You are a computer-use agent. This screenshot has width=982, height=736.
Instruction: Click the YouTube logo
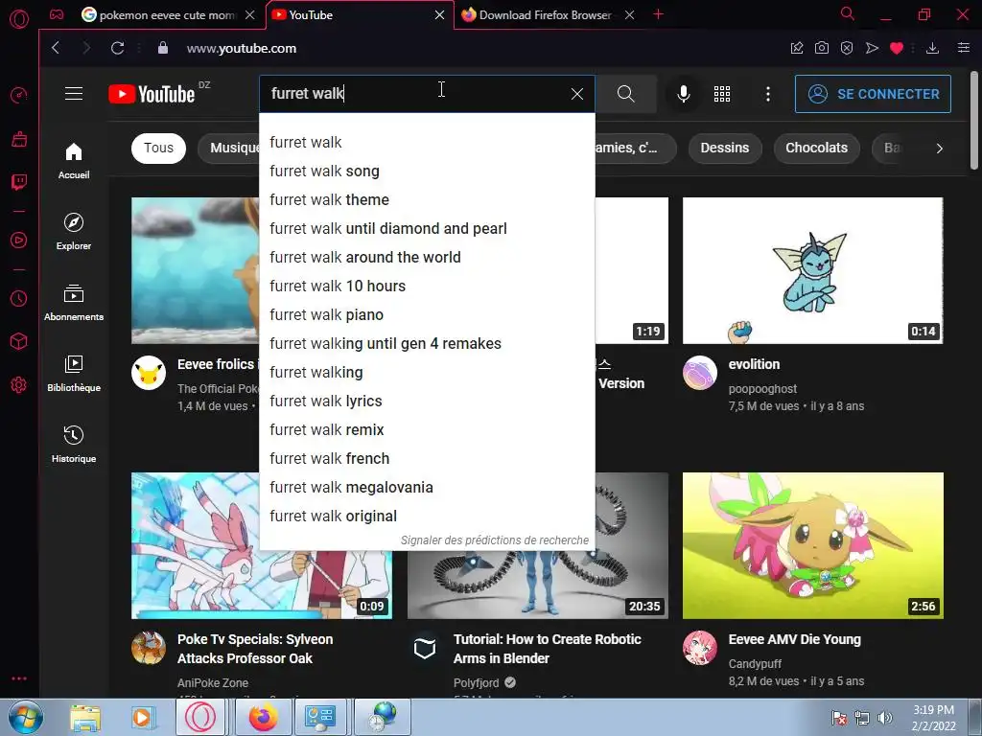152,94
